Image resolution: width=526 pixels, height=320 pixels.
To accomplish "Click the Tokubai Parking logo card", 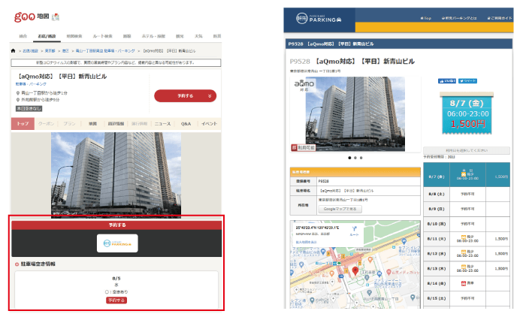I will click(116, 243).
